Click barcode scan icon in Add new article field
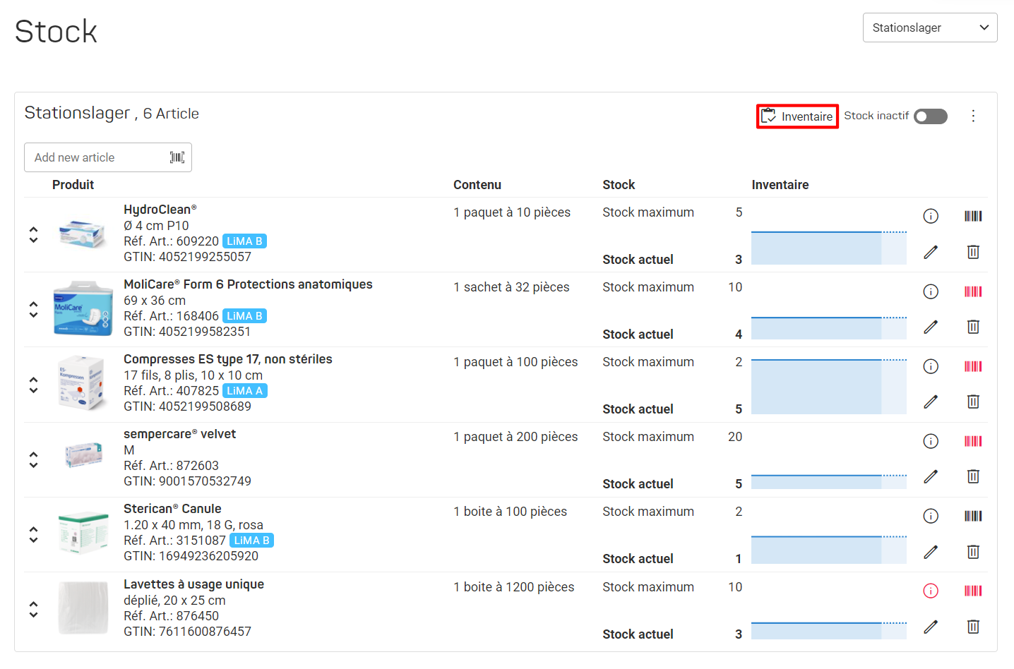1014x669 pixels. 177,157
